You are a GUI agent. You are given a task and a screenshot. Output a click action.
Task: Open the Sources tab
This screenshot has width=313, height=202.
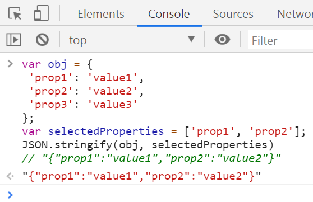point(233,14)
